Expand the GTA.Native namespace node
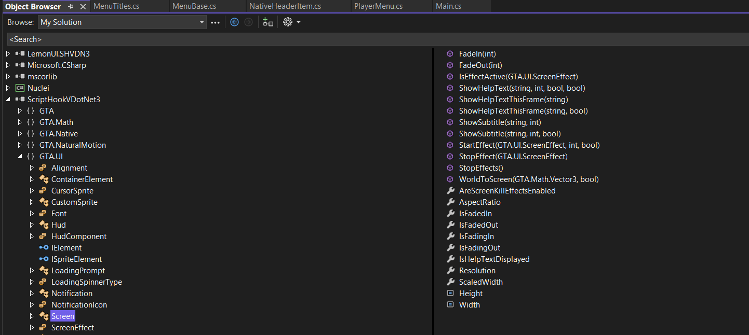Viewport: 749px width, 335px height. [x=20, y=134]
